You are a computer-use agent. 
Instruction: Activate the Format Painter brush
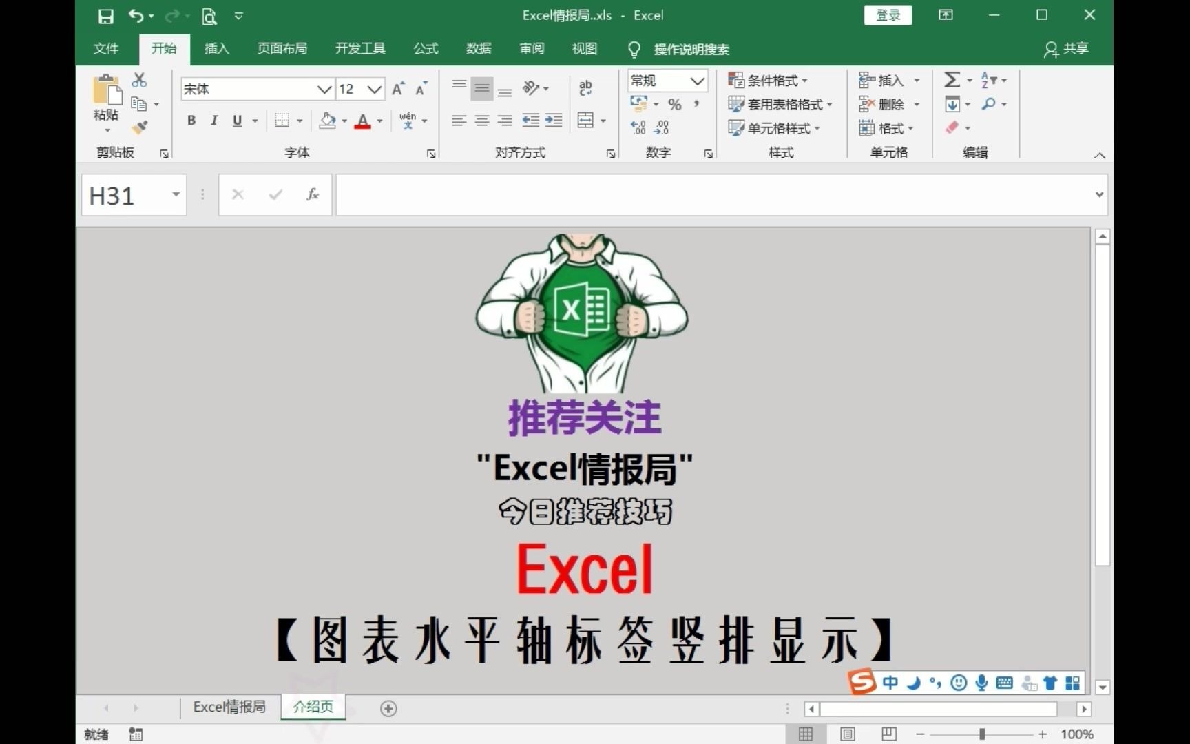(140, 127)
